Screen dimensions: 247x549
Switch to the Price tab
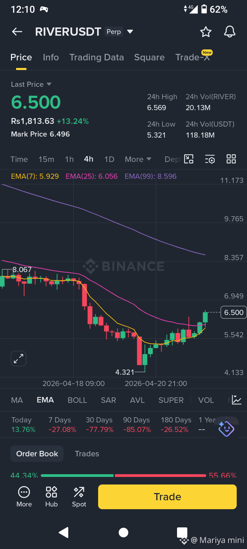21,57
